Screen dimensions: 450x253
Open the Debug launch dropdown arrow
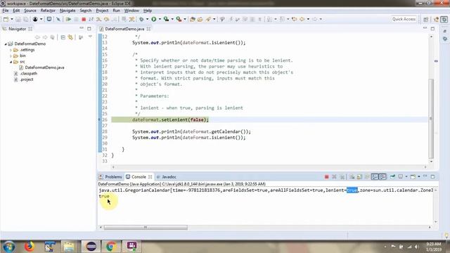[147, 19]
